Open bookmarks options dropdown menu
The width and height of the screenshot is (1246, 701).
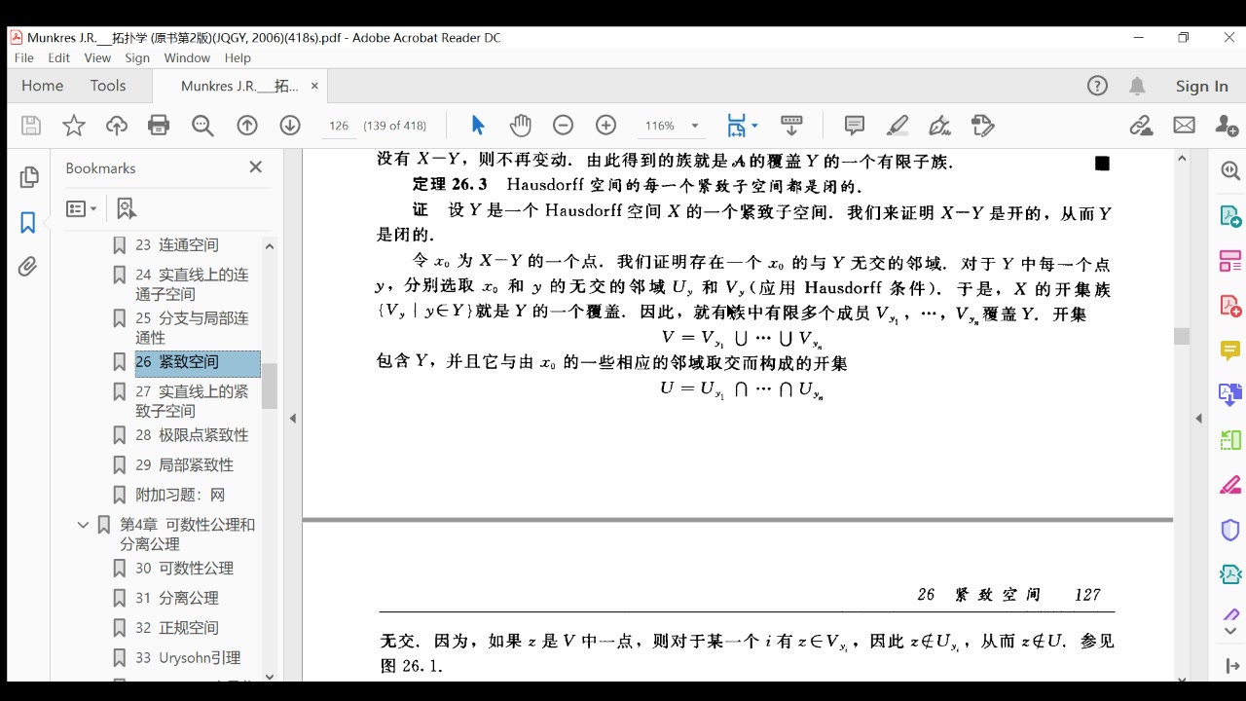coord(82,208)
